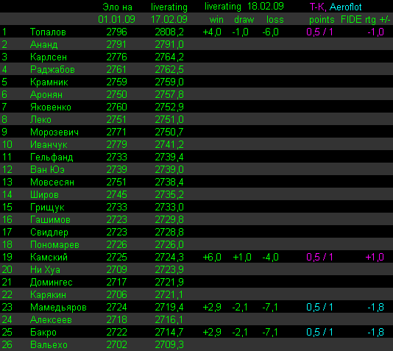Screen dimensions: 393x351
Task: Click Топалов's +4,0 win value
Action: (212, 32)
